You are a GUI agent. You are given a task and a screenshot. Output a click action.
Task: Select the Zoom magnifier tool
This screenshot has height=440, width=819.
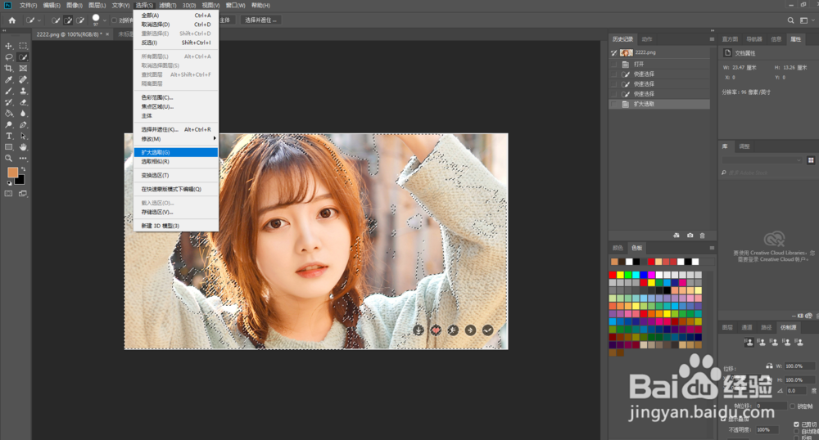pos(9,158)
